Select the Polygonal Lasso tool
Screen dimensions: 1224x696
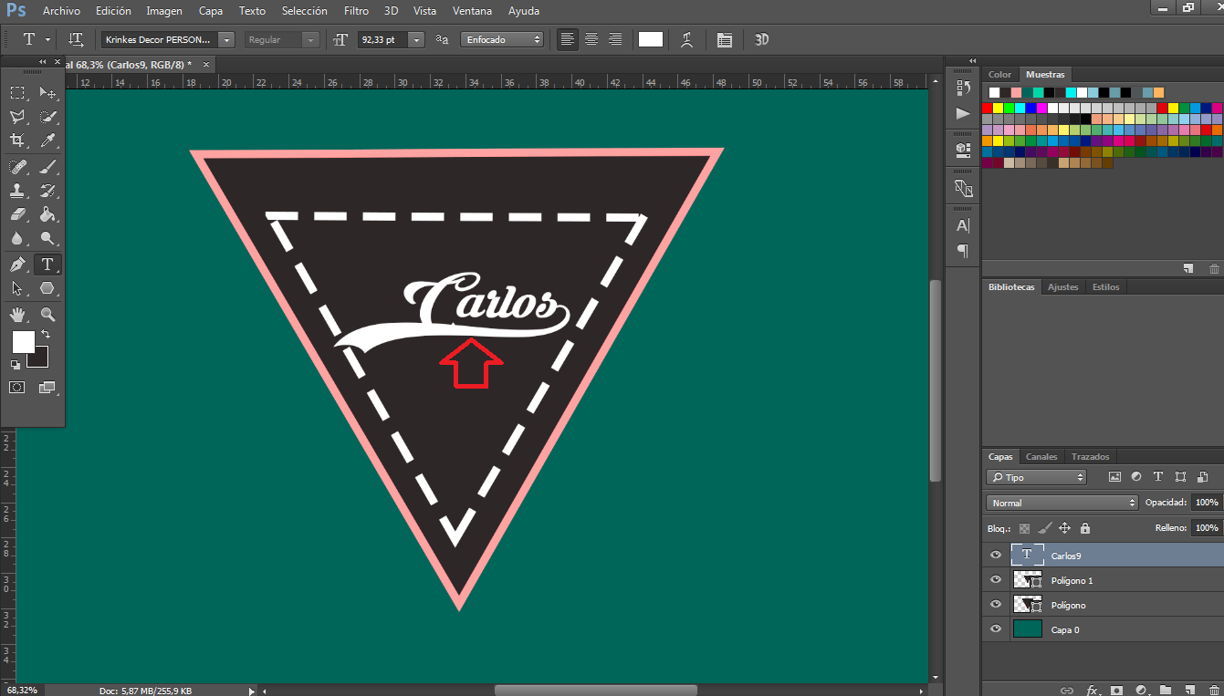(17, 117)
